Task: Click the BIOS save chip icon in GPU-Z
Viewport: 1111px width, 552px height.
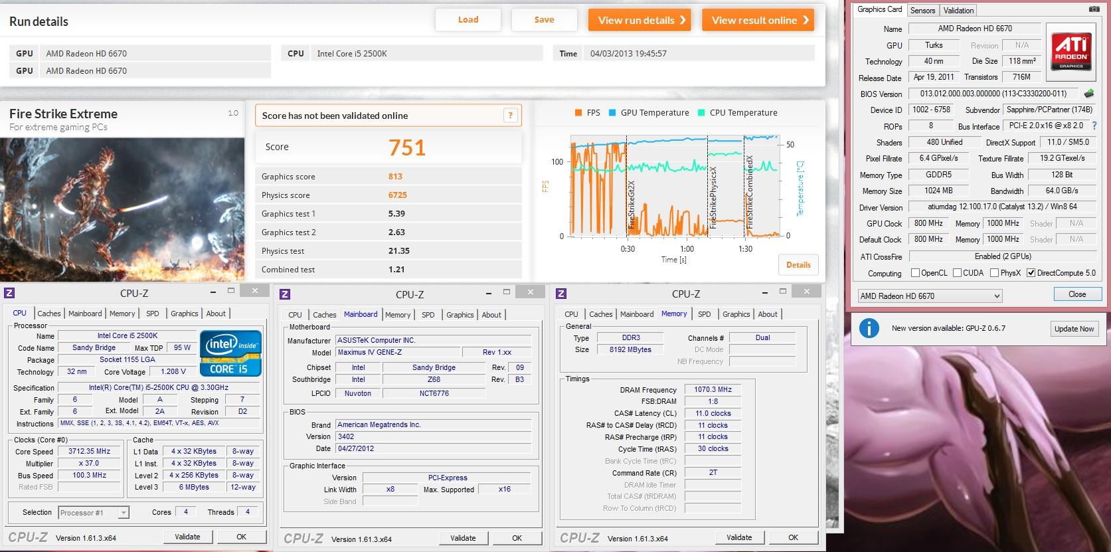Action: coord(1089,94)
